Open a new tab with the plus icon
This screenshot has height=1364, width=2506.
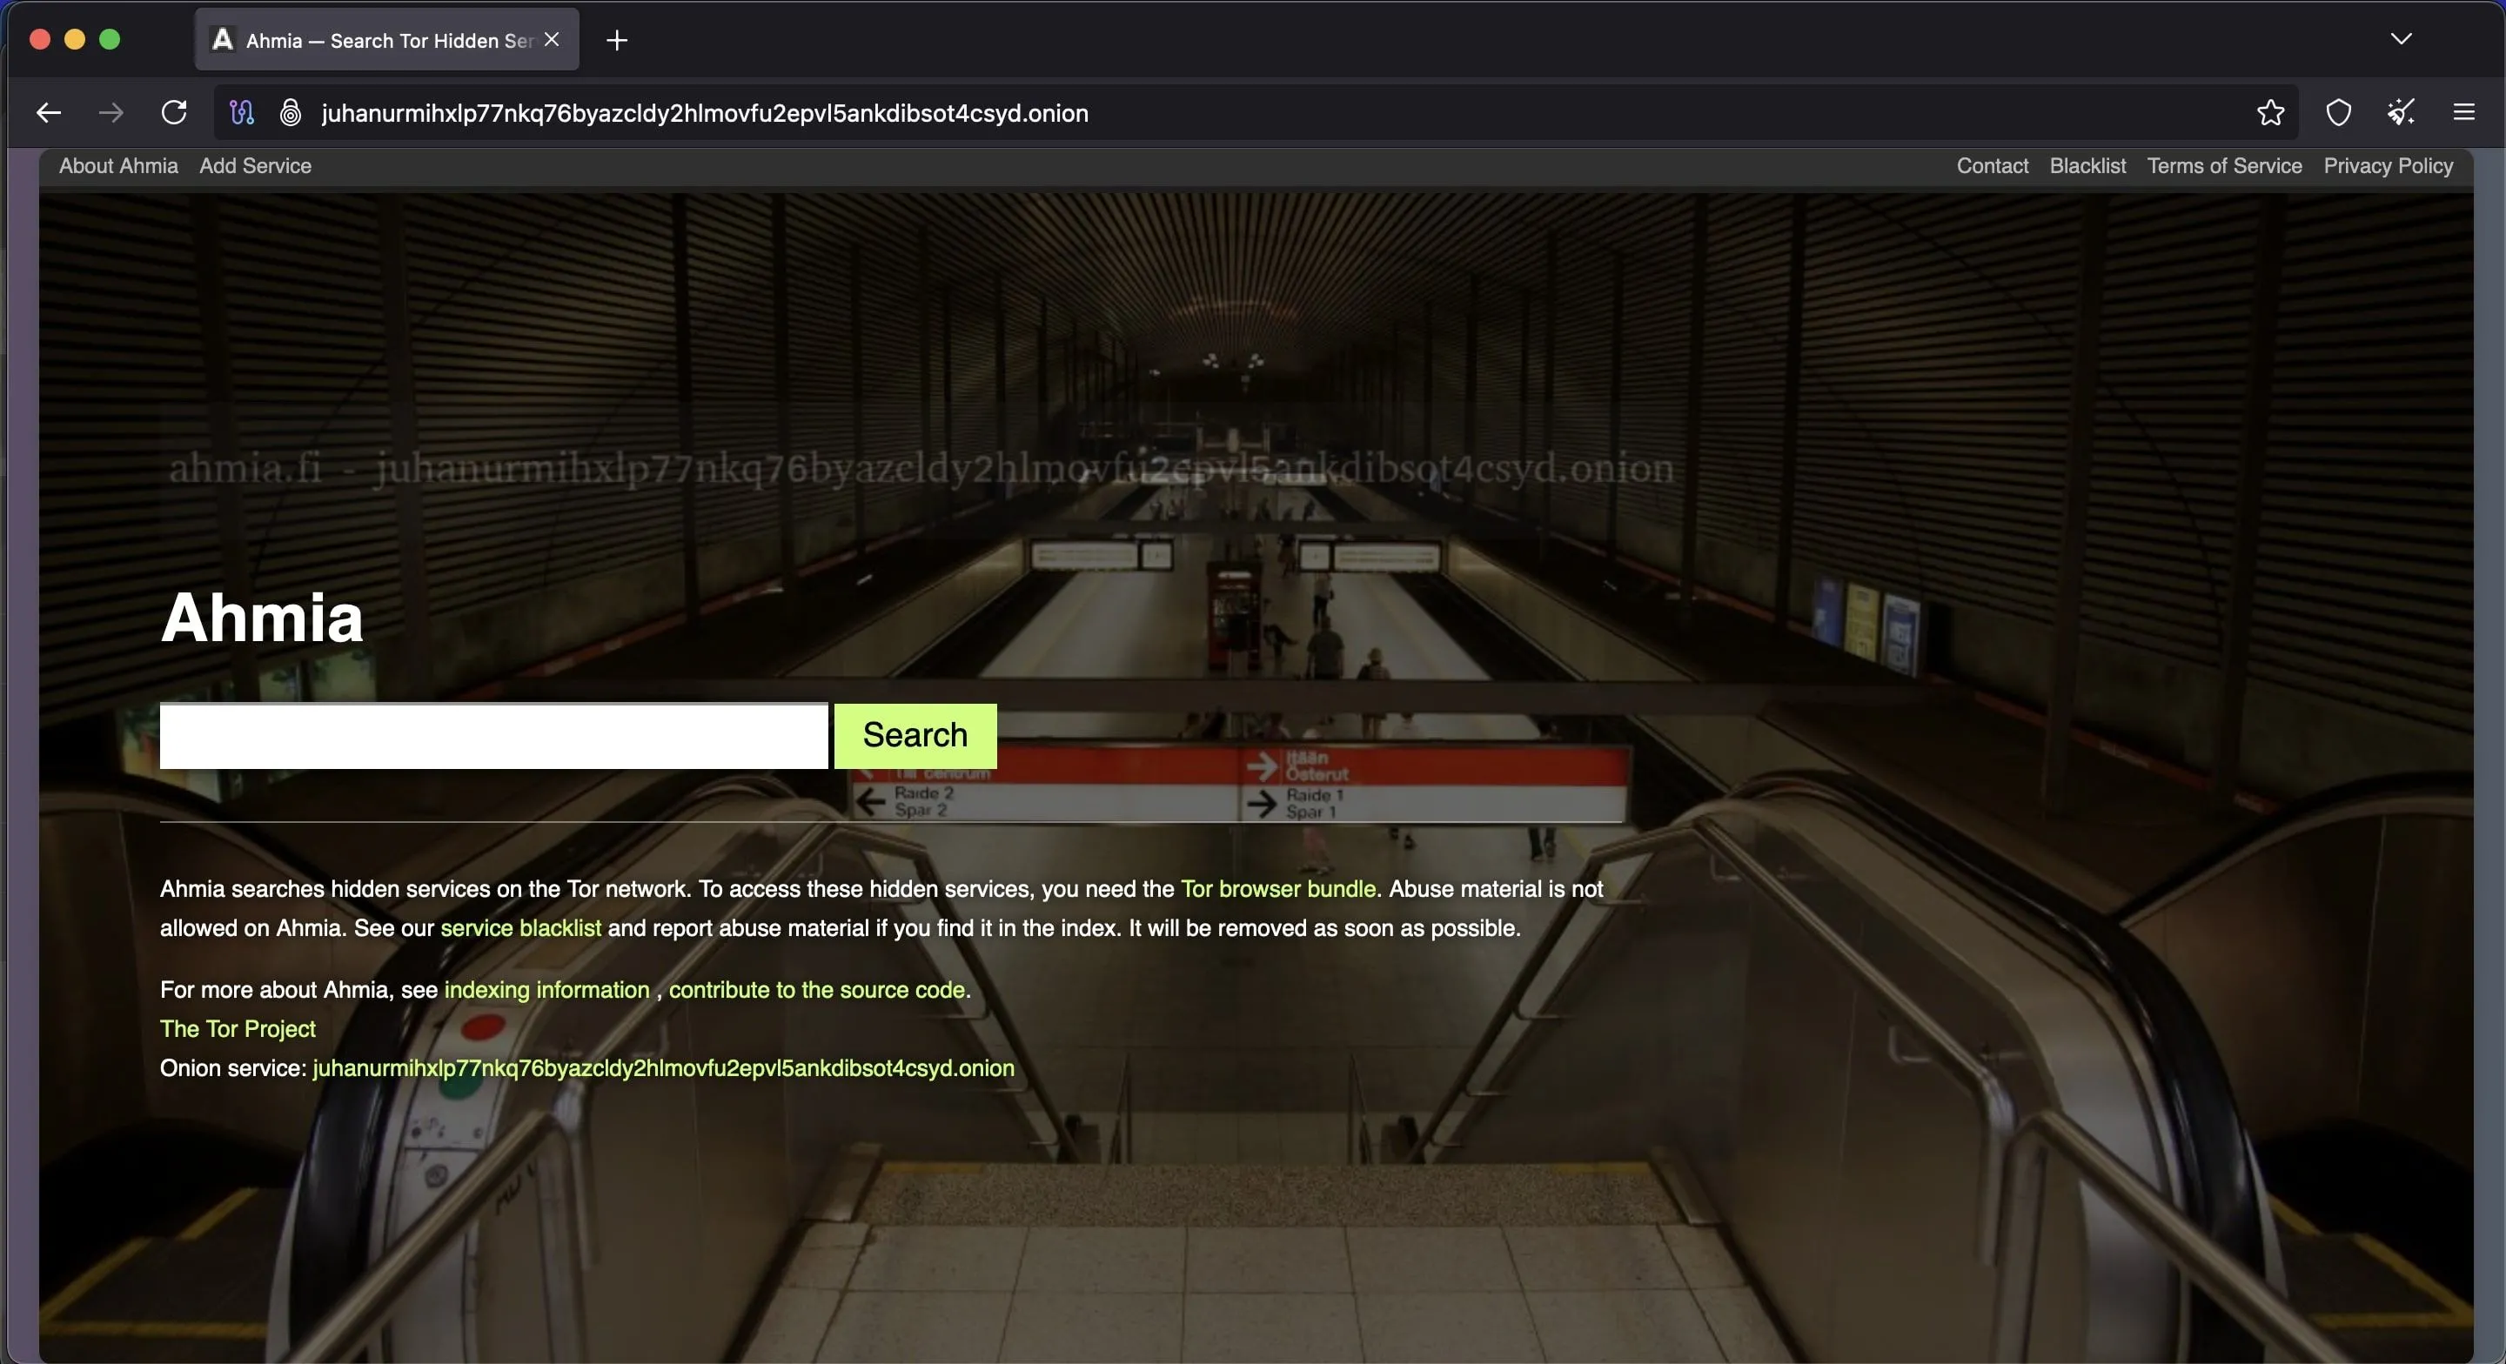(617, 40)
